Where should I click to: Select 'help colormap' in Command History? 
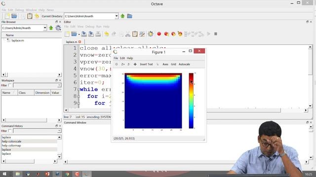pyautogui.click(x=11, y=146)
